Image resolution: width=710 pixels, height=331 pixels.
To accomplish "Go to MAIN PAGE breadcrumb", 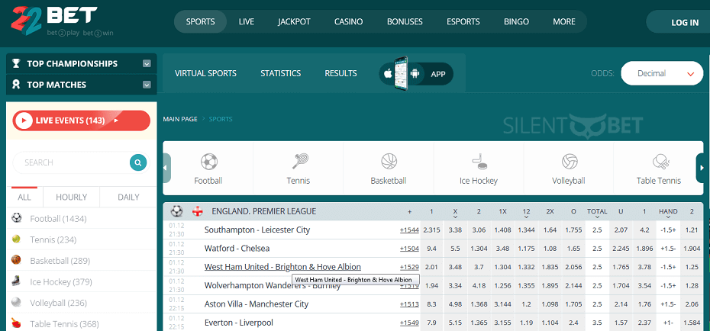I will tap(180, 119).
